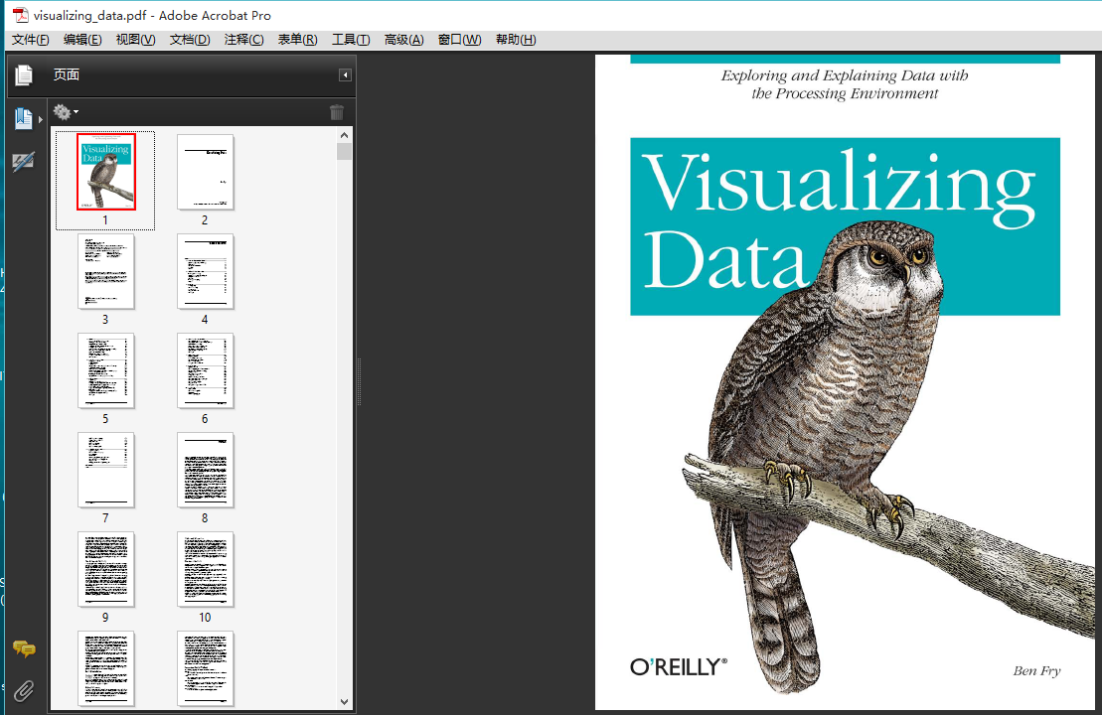Open the Signatures panel icon
The width and height of the screenshot is (1102, 715).
click(x=23, y=162)
